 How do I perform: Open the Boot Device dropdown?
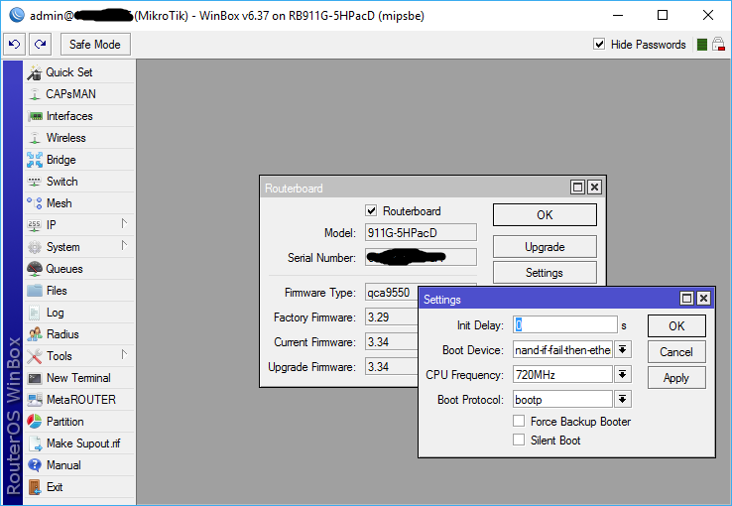coord(623,349)
